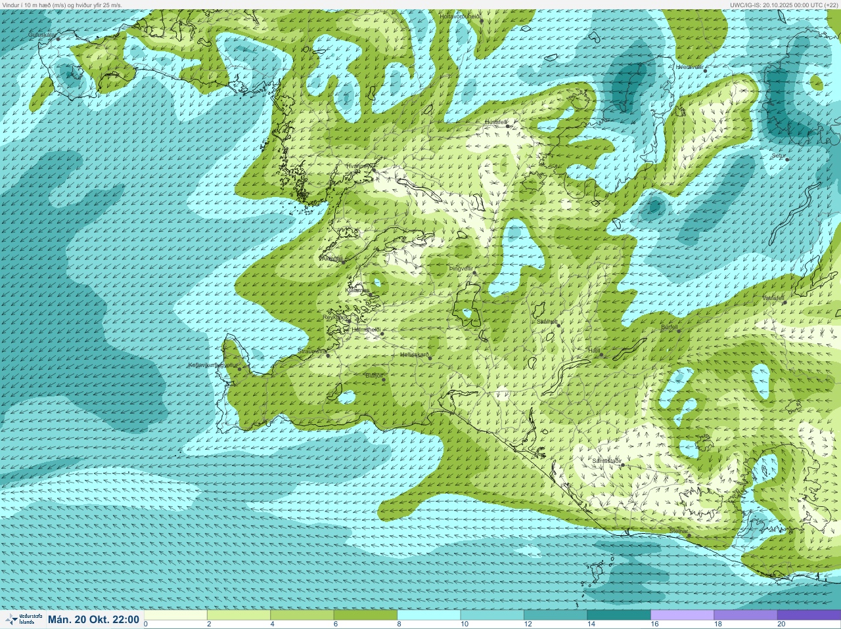Screen dimensions: 841x629
Task: Select the 12–14 m/s teal legend swatch
Action: click(555, 615)
